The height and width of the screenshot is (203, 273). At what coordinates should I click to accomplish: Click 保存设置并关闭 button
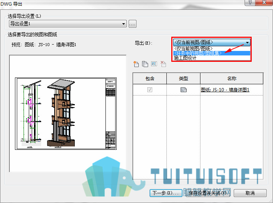point(208,193)
